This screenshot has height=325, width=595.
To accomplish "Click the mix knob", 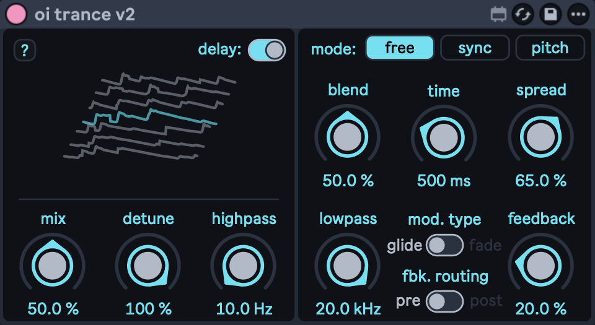I will point(53,266).
